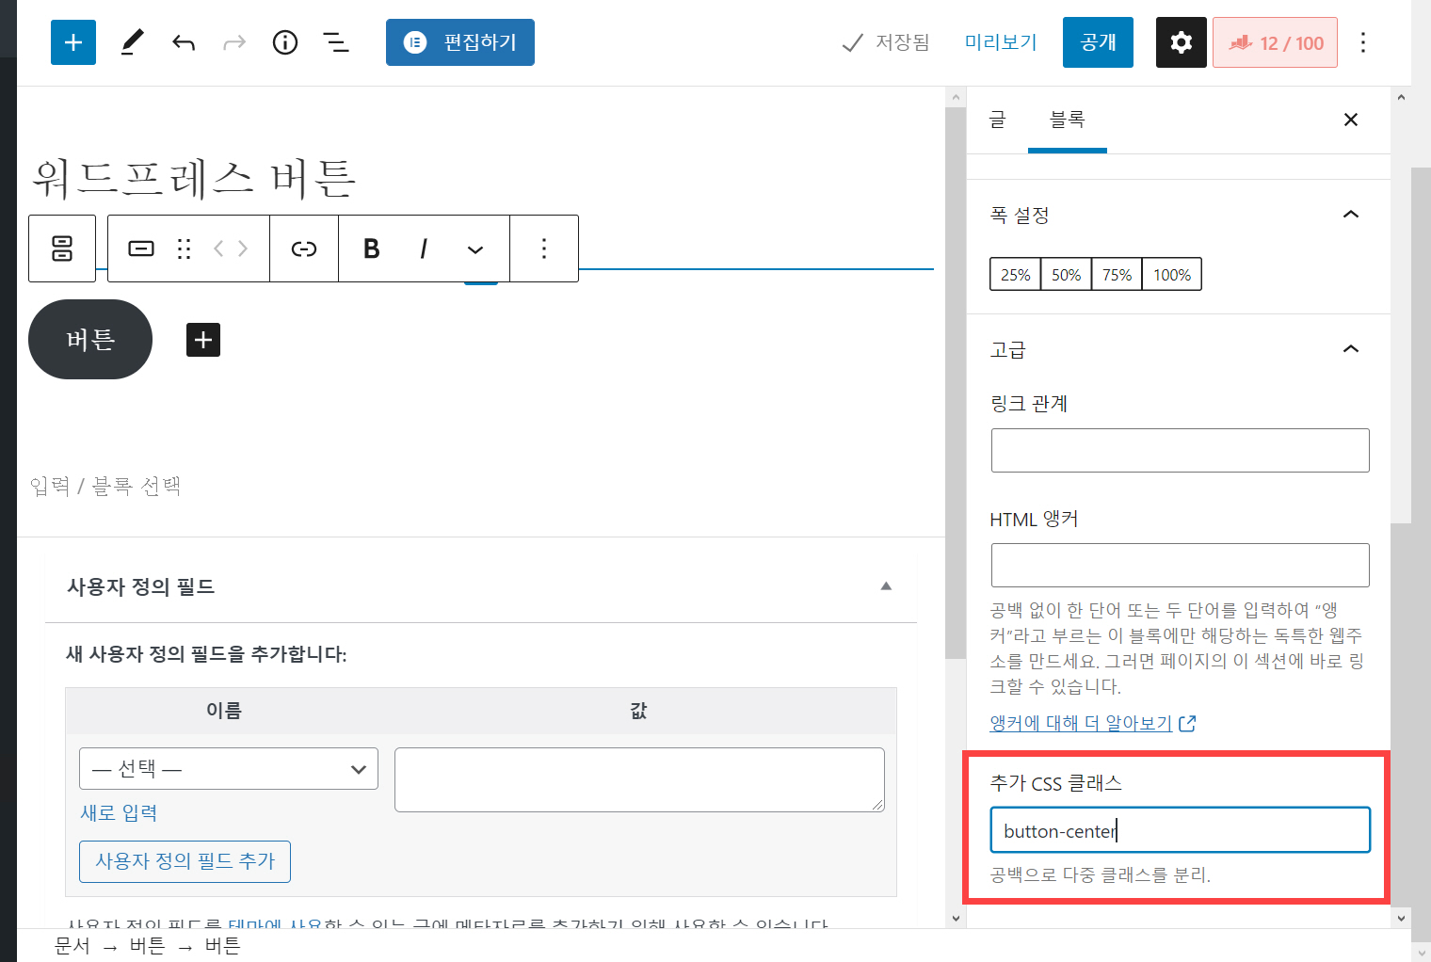Toggle bold formatting on the button text

point(371,248)
